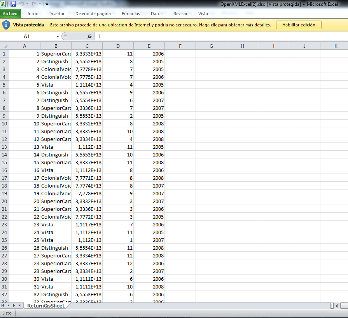Screen dimensions: 348x318
Task: Select column A header
Action: click(x=24, y=46)
